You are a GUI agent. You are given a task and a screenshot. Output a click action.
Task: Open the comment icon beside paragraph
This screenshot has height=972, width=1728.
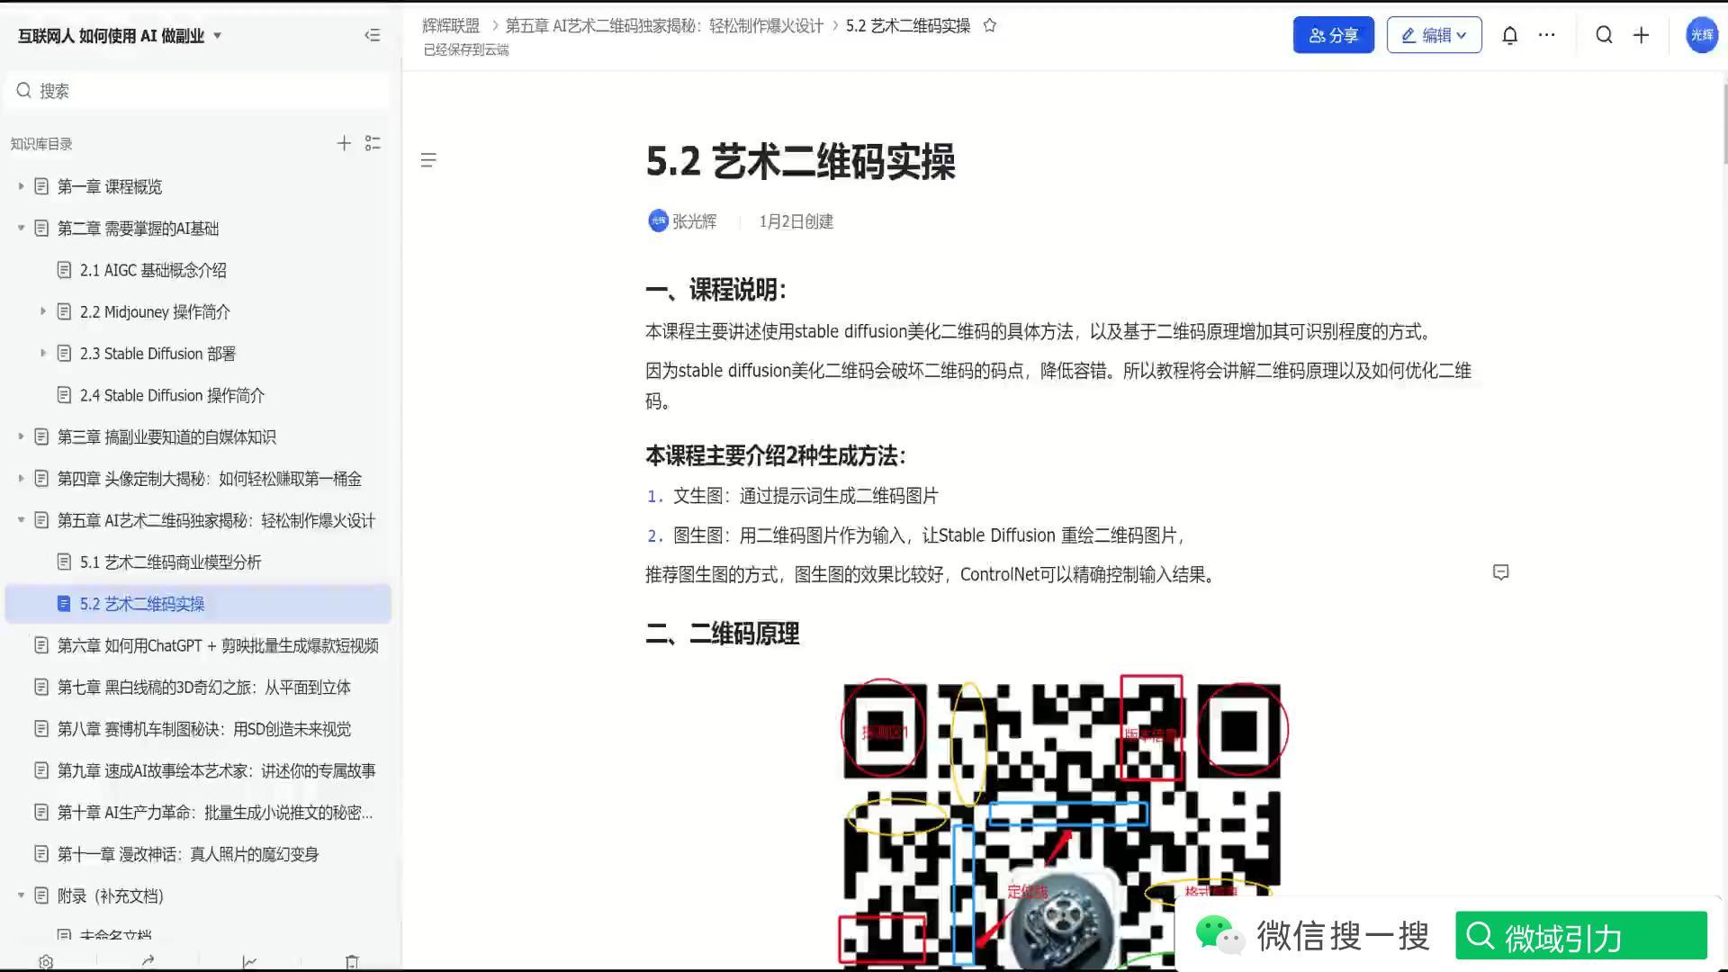(1500, 572)
